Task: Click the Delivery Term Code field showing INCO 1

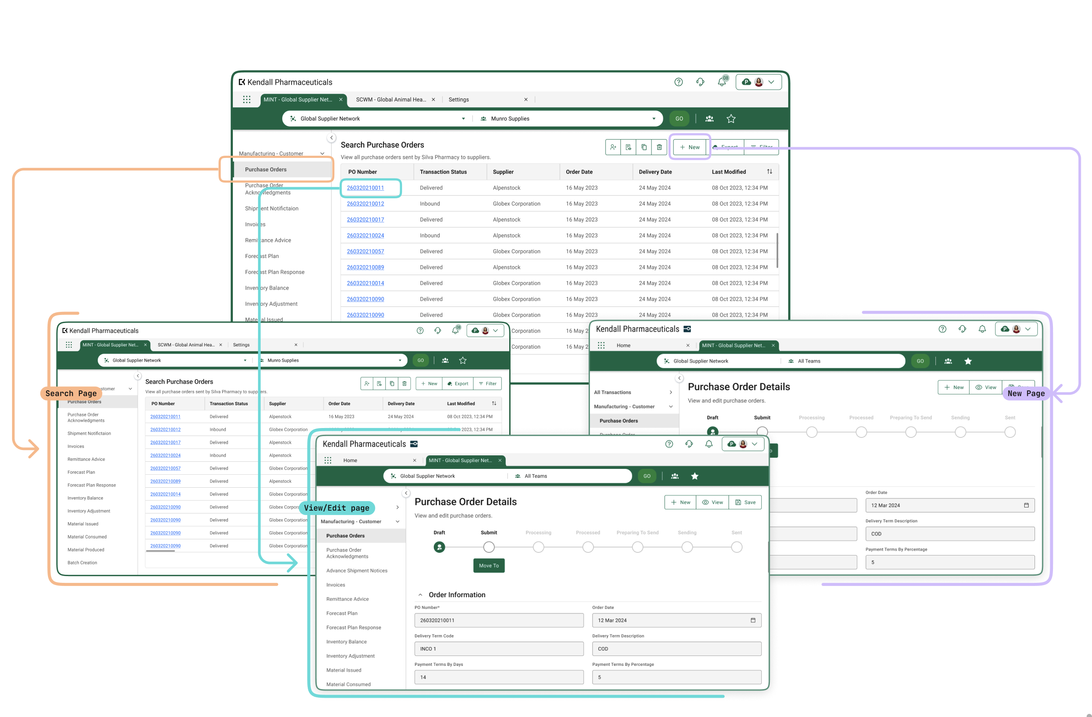Action: (499, 649)
